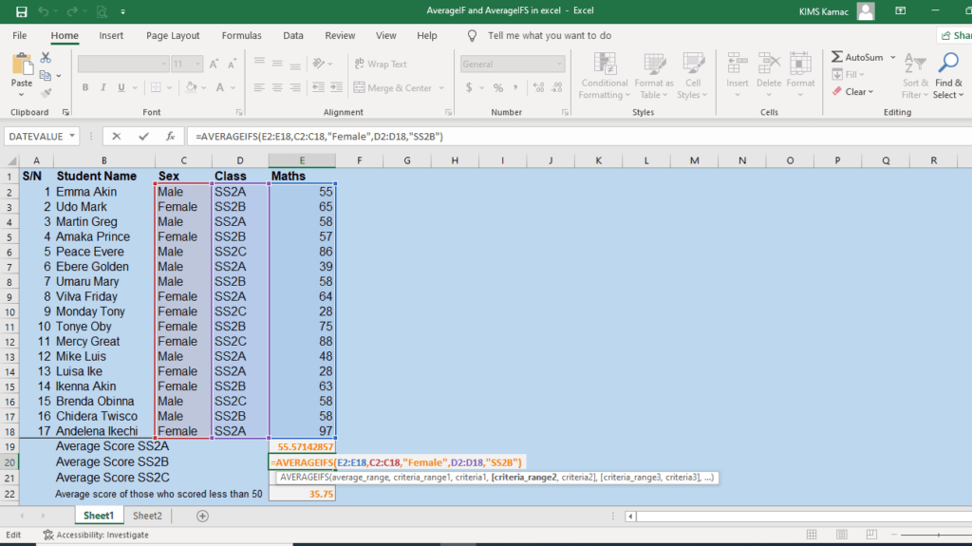Screen dimensions: 972x546
Task: Click the Fill Color bucket icon
Action: tap(191, 87)
